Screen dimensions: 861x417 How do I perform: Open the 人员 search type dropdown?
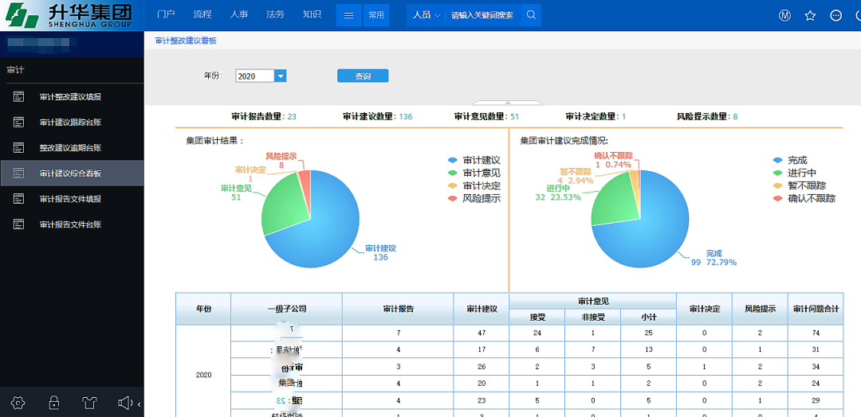427,15
